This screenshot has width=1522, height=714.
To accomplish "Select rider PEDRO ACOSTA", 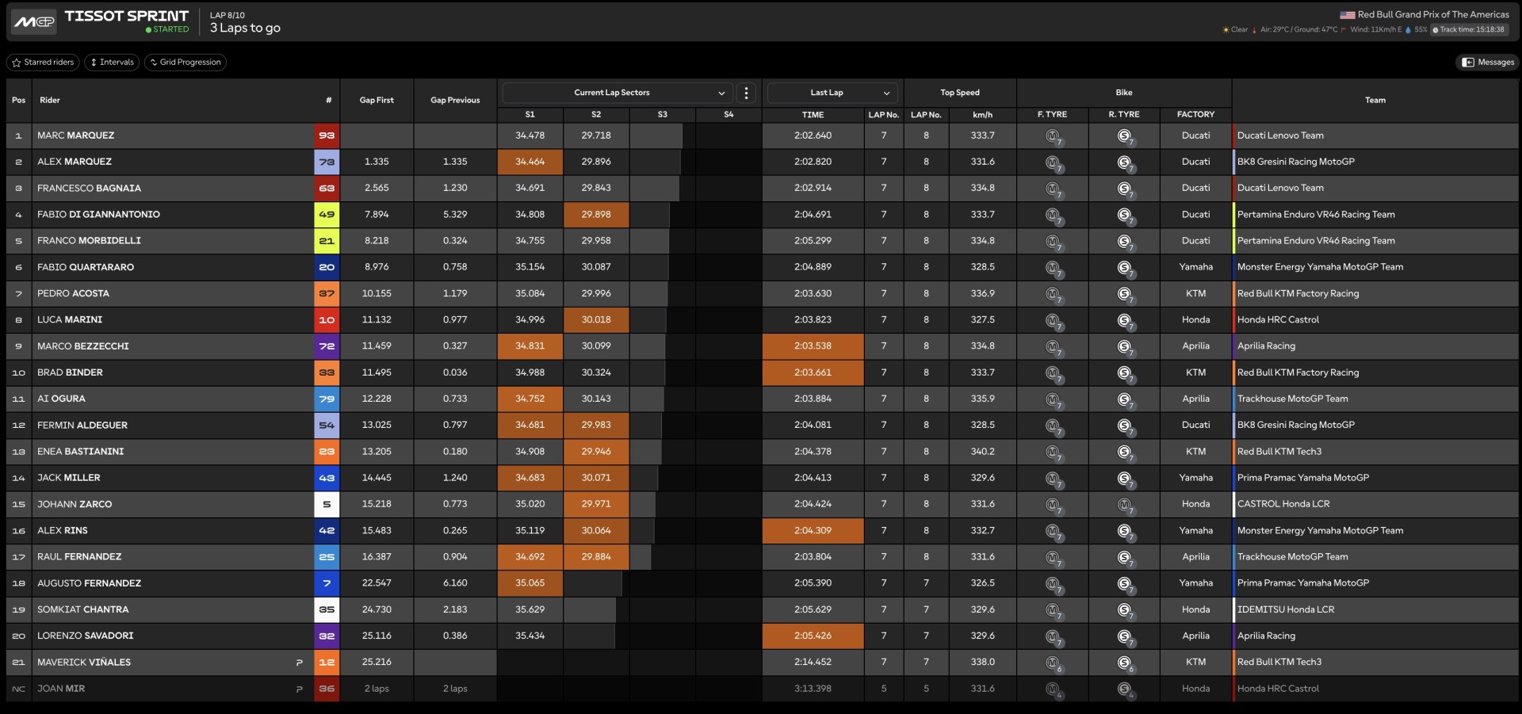I will [x=73, y=293].
